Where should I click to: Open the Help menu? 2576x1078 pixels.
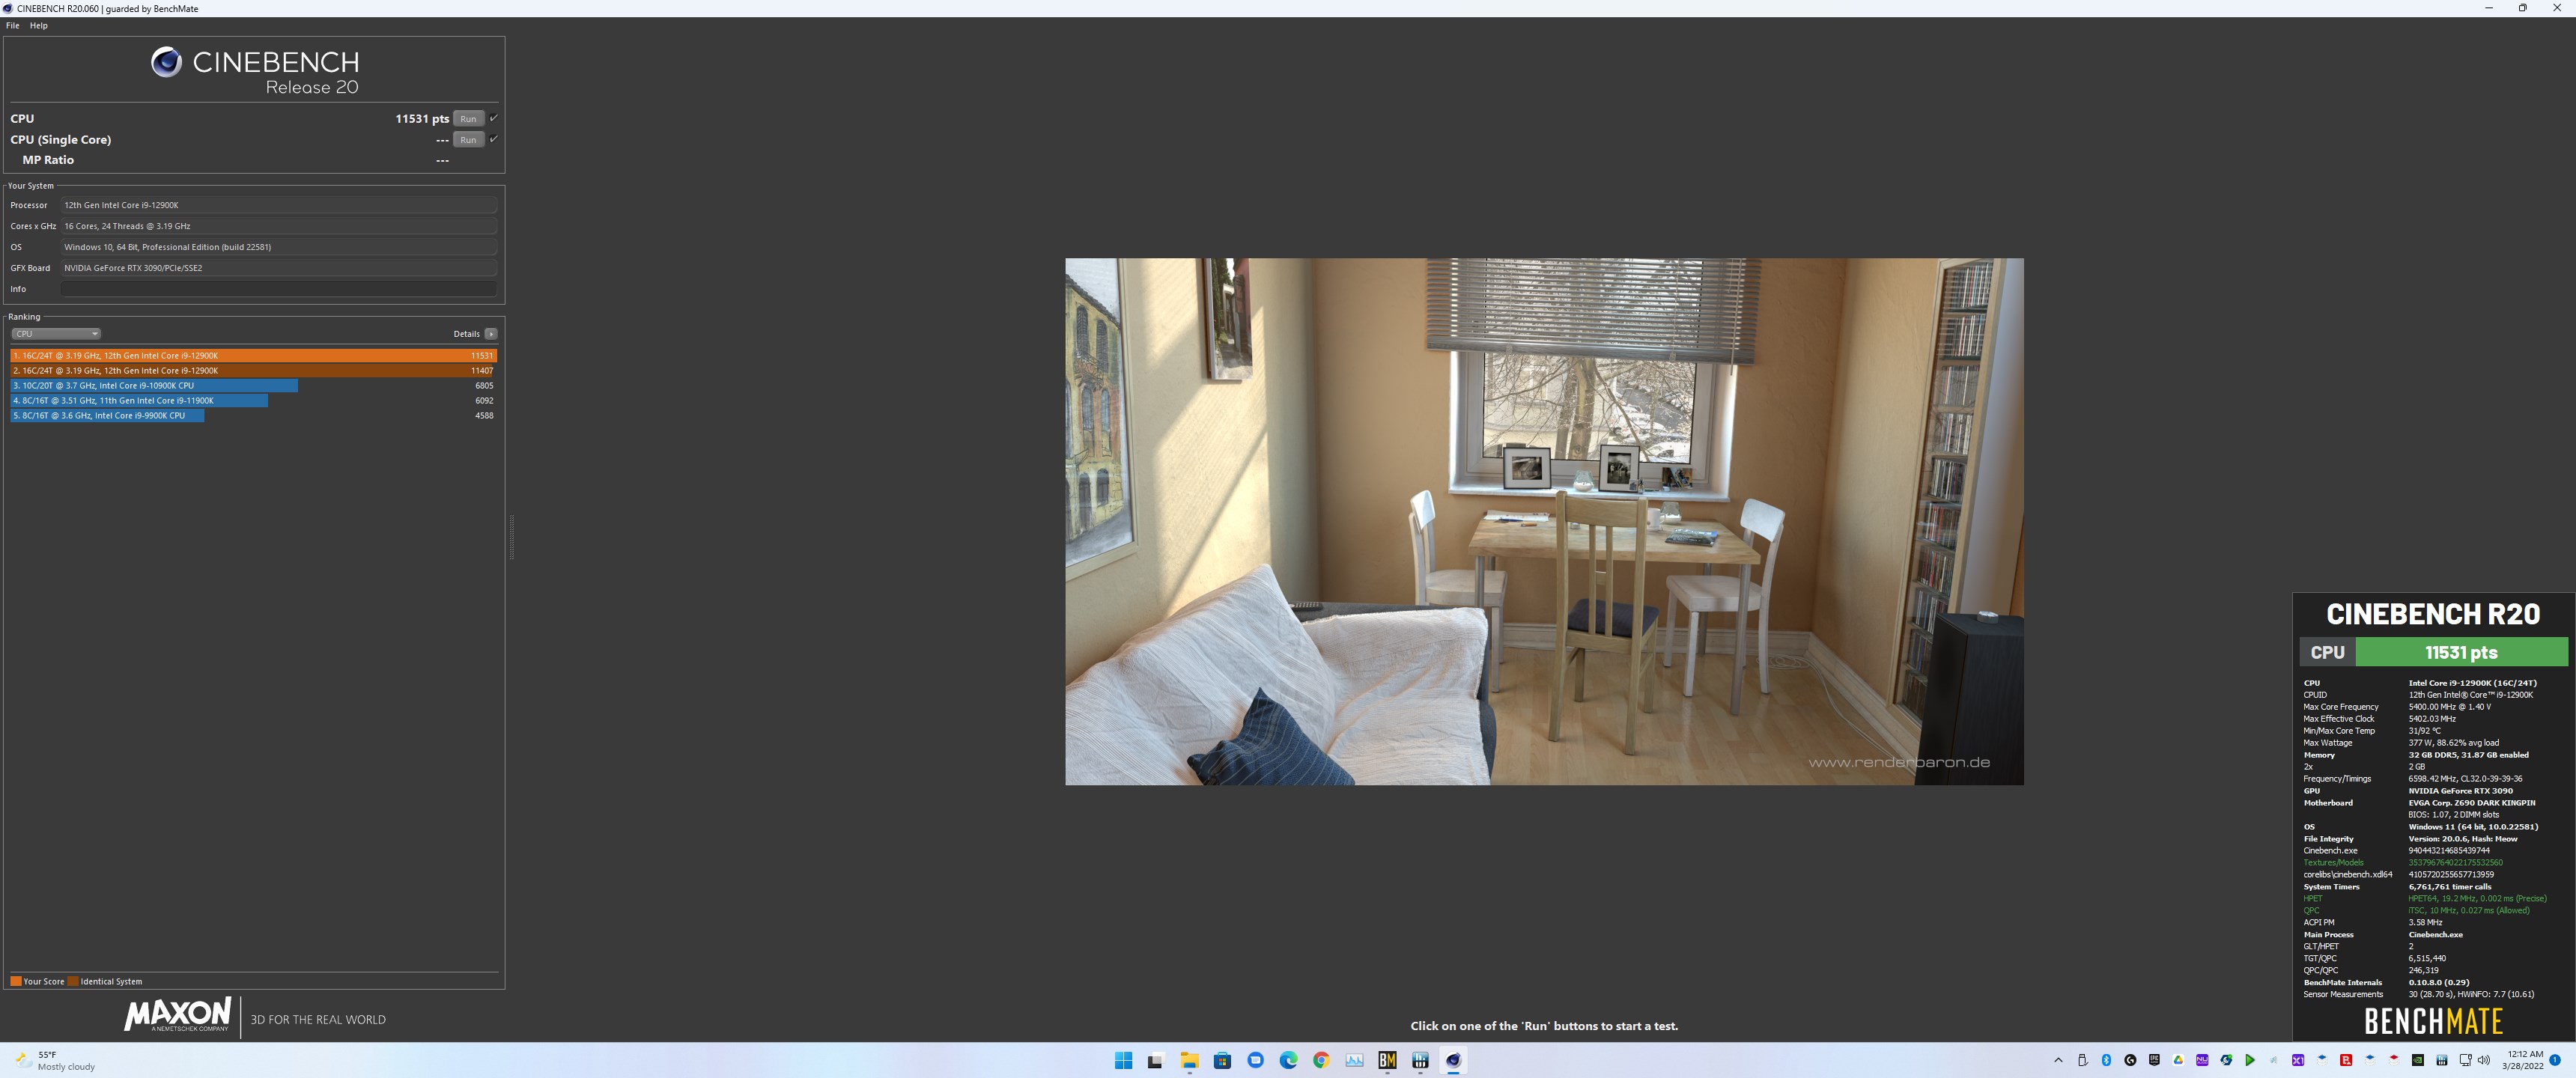(x=39, y=25)
